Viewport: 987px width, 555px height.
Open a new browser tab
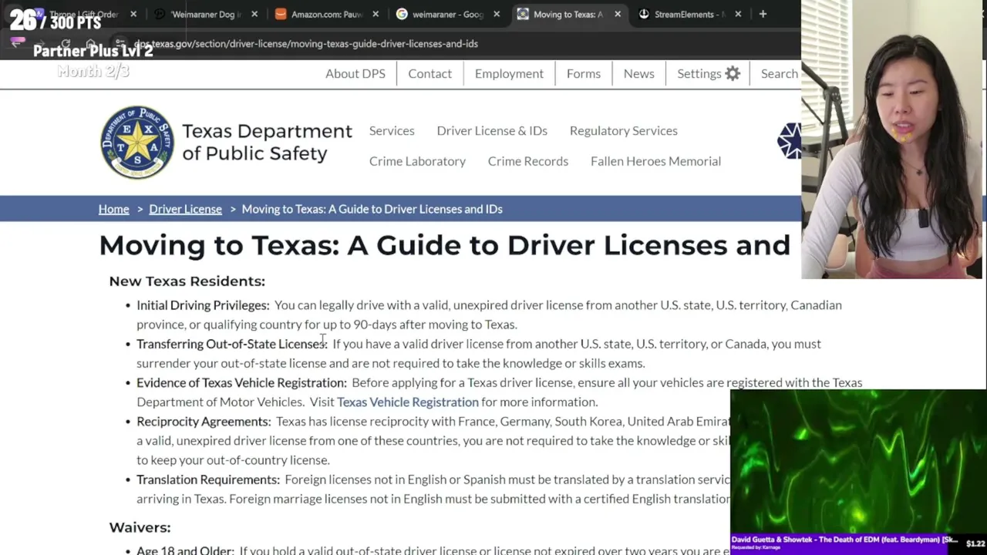click(x=763, y=14)
